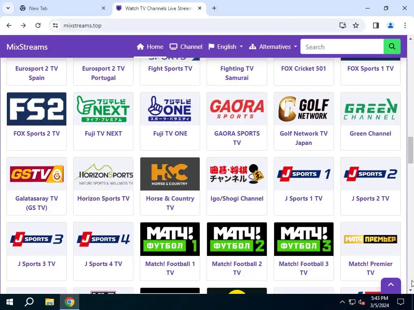Open the Channel nav item

[186, 47]
